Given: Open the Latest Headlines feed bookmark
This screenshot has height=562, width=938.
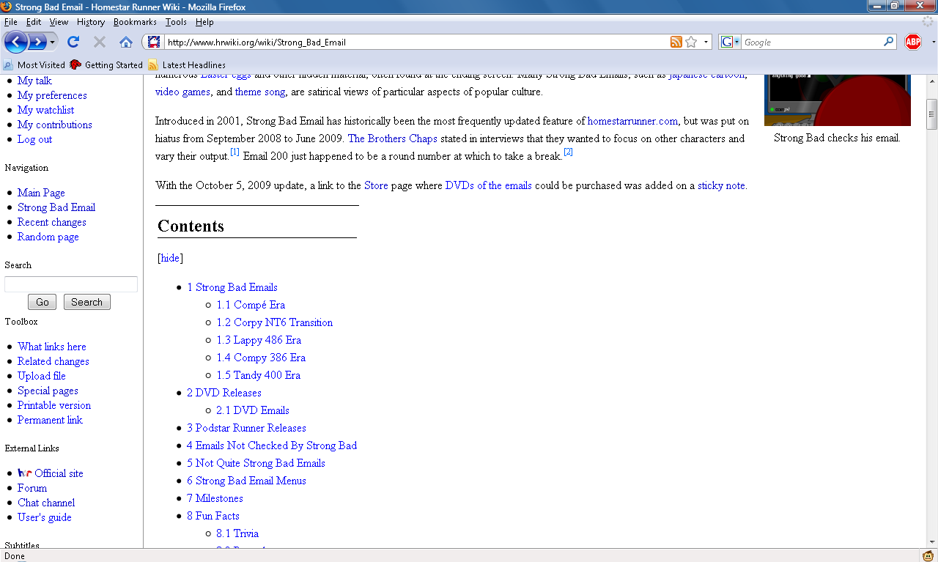Looking at the screenshot, I should pos(187,64).
